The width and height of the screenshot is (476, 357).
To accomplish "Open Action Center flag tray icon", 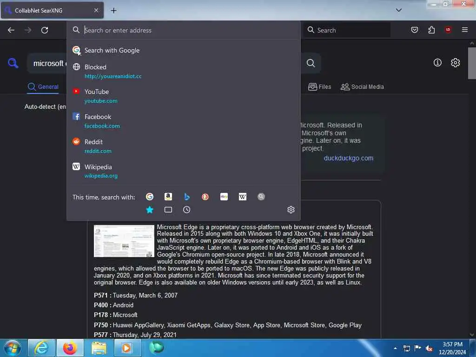I will click(x=418, y=348).
